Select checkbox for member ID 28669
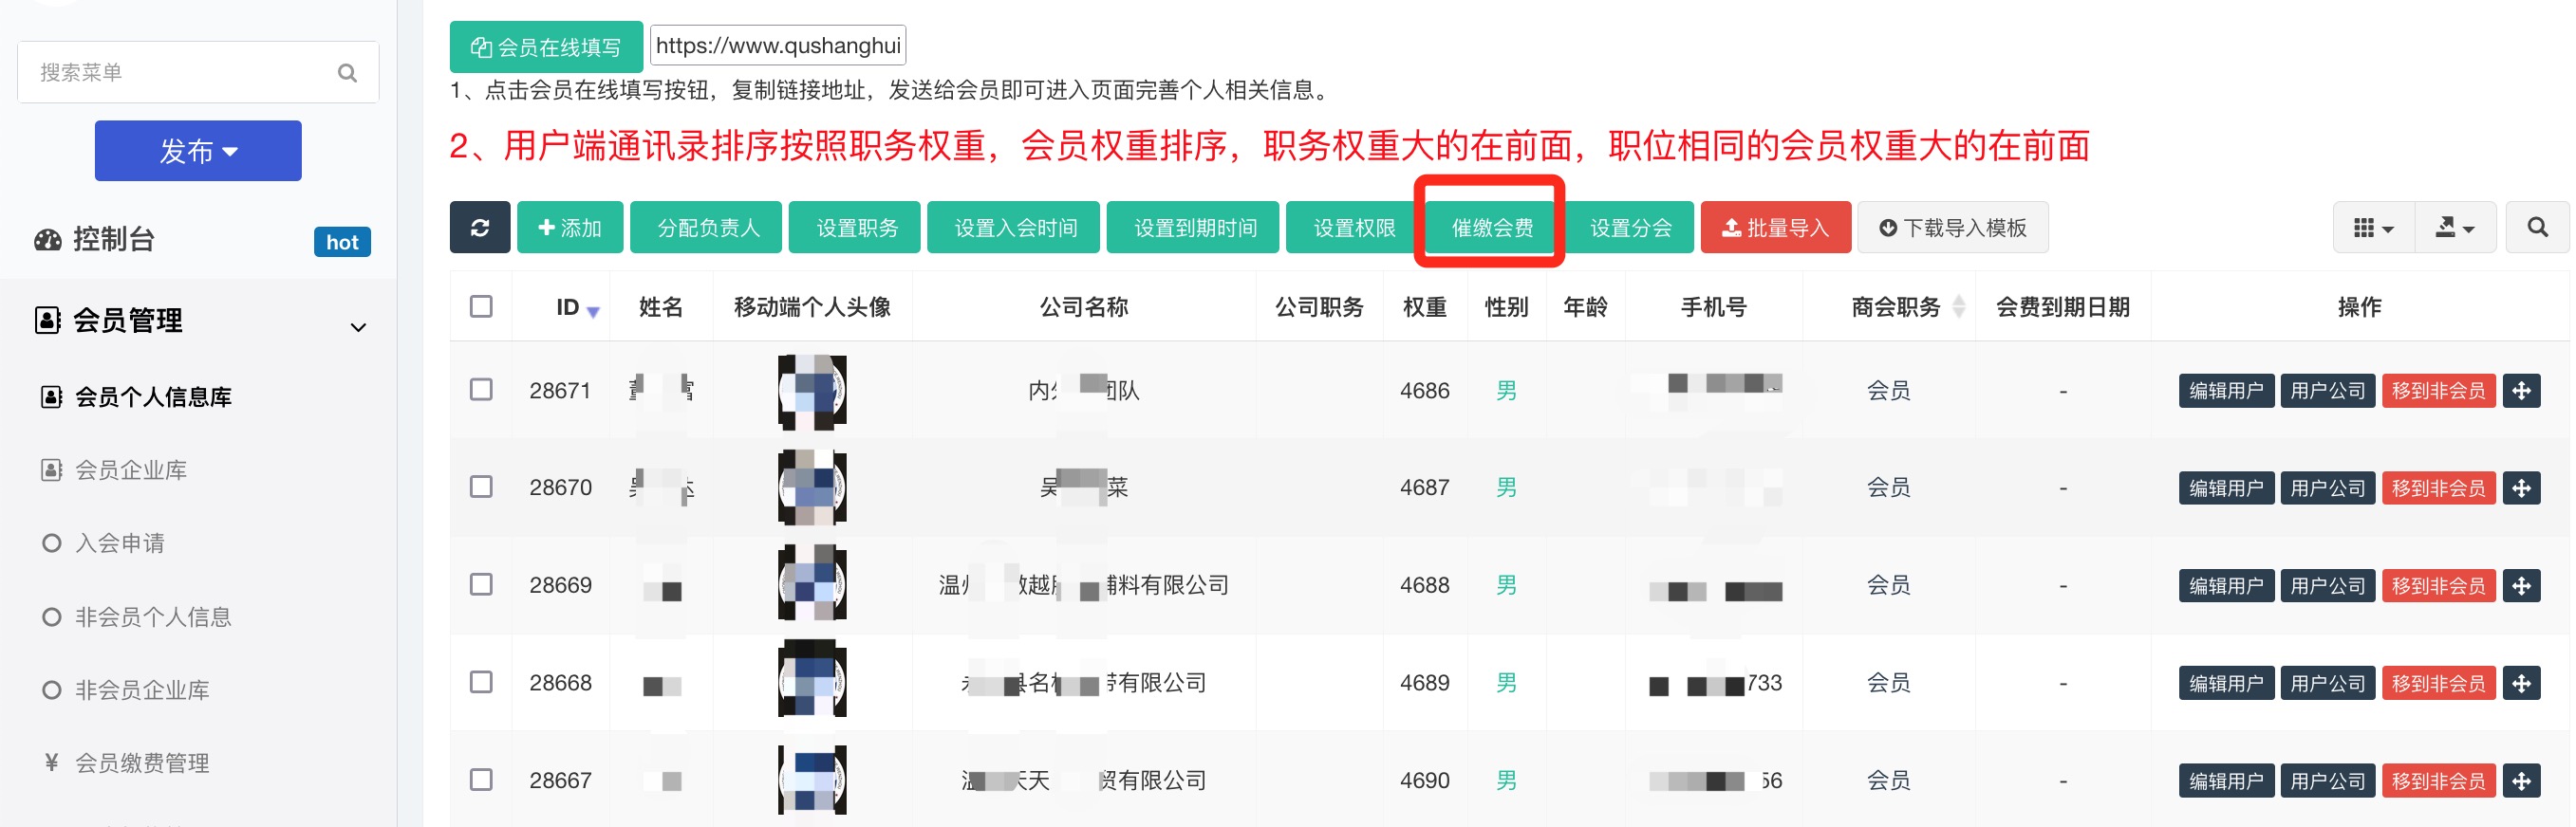The width and height of the screenshot is (2576, 827). (481, 584)
